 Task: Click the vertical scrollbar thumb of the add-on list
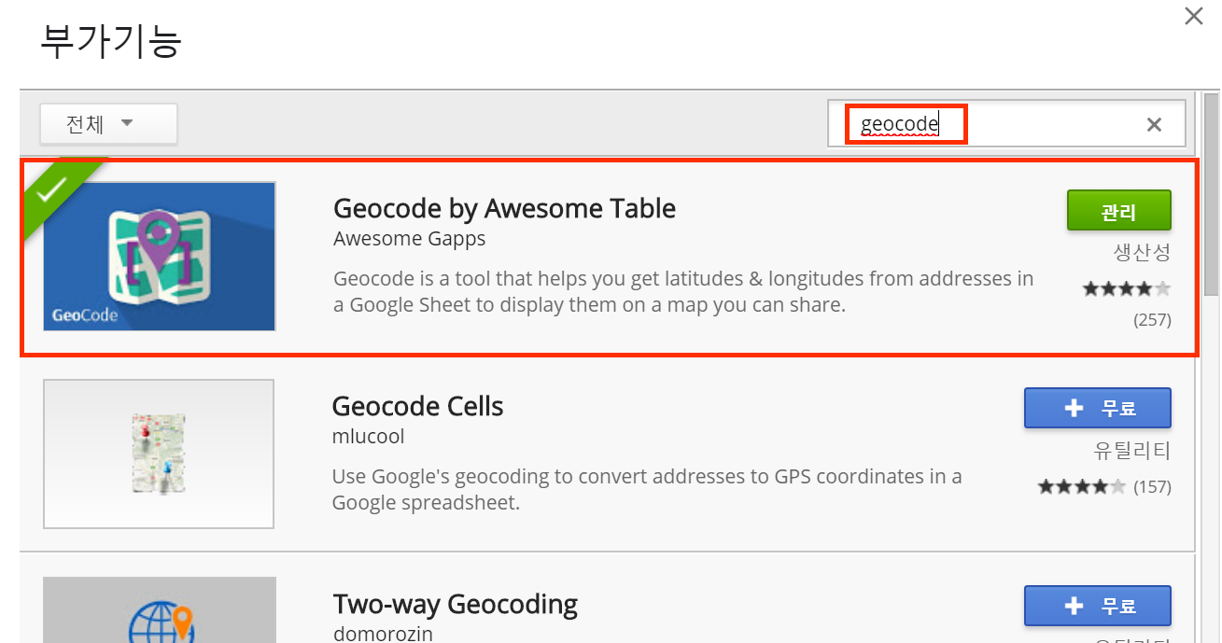click(x=1211, y=194)
